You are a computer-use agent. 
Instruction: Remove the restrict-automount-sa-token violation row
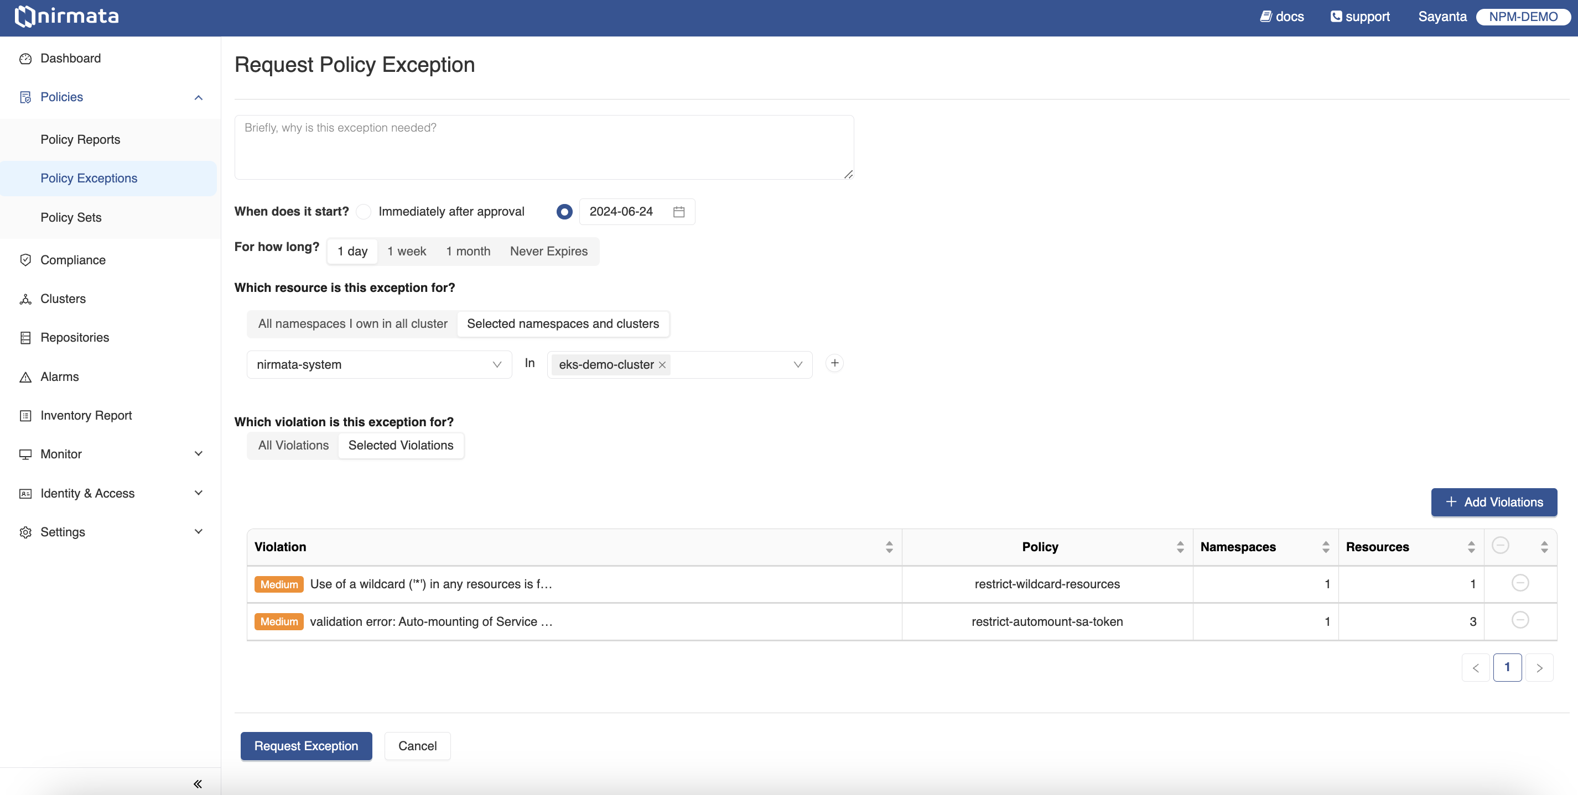(x=1520, y=620)
